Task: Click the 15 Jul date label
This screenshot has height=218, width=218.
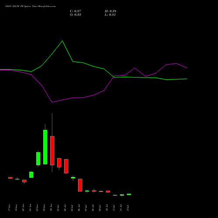Action: pos(128,208)
